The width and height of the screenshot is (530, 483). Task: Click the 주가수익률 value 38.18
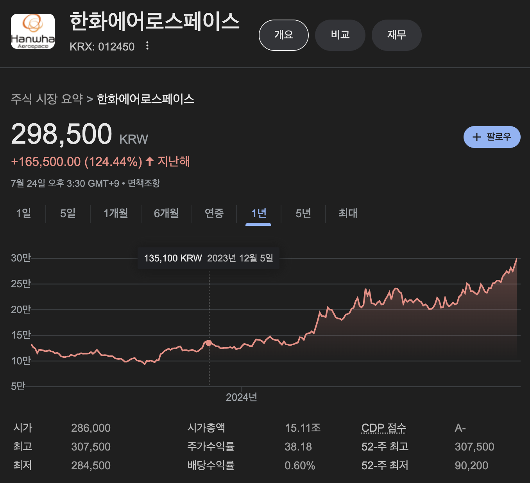pos(298,447)
